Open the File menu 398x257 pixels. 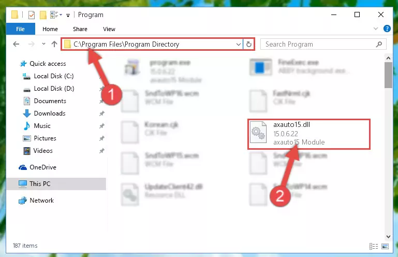pyautogui.click(x=21, y=29)
